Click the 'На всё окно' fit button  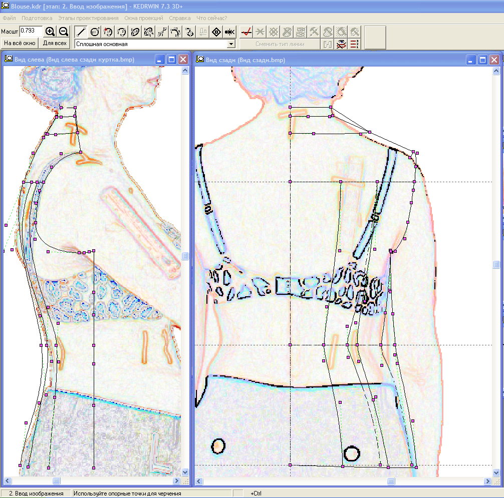point(20,43)
